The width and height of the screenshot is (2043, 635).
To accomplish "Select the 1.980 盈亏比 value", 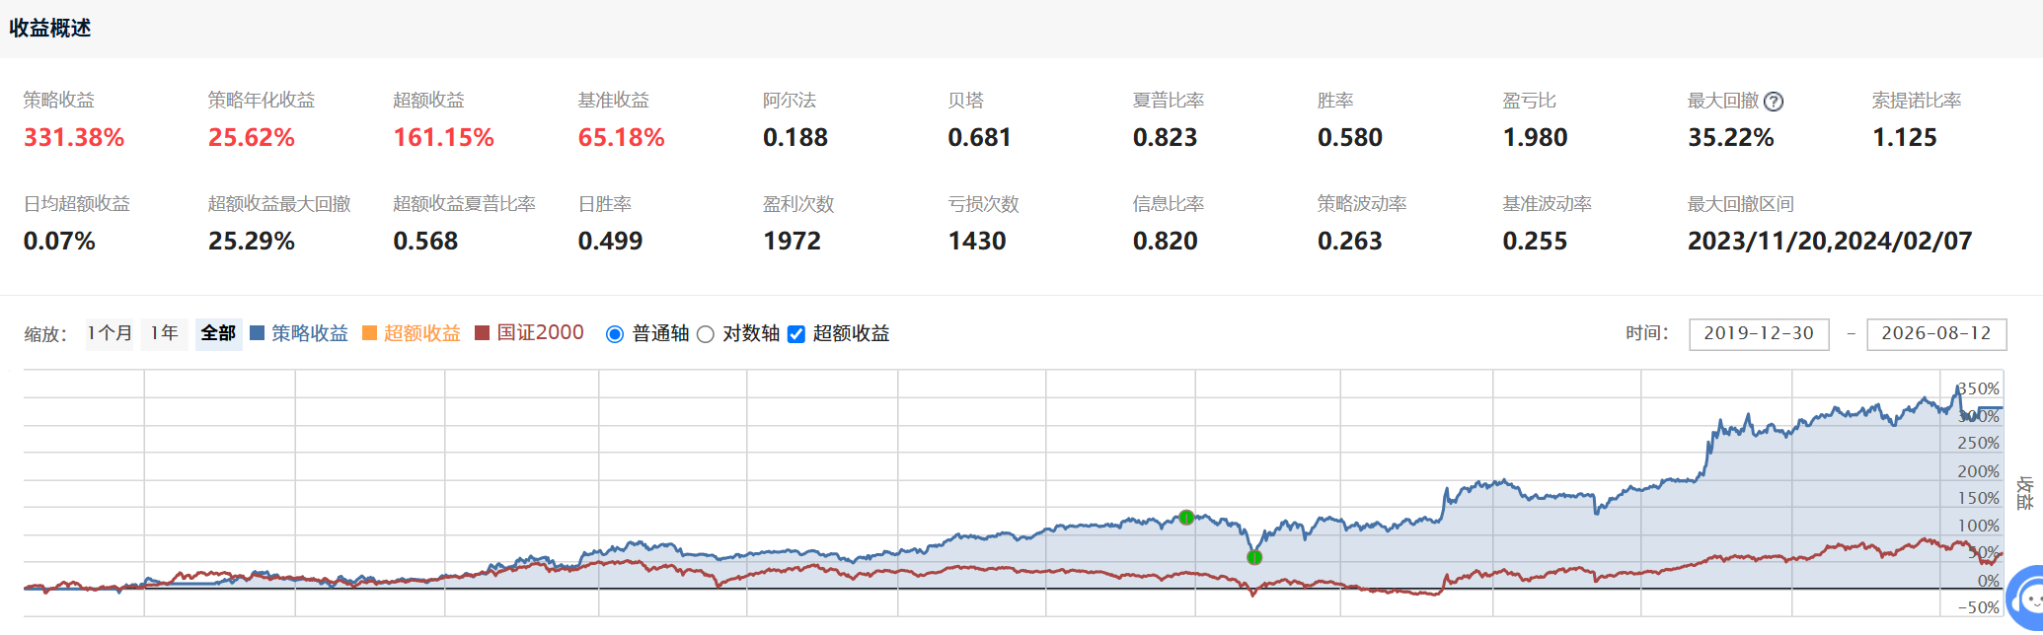I will [1535, 138].
